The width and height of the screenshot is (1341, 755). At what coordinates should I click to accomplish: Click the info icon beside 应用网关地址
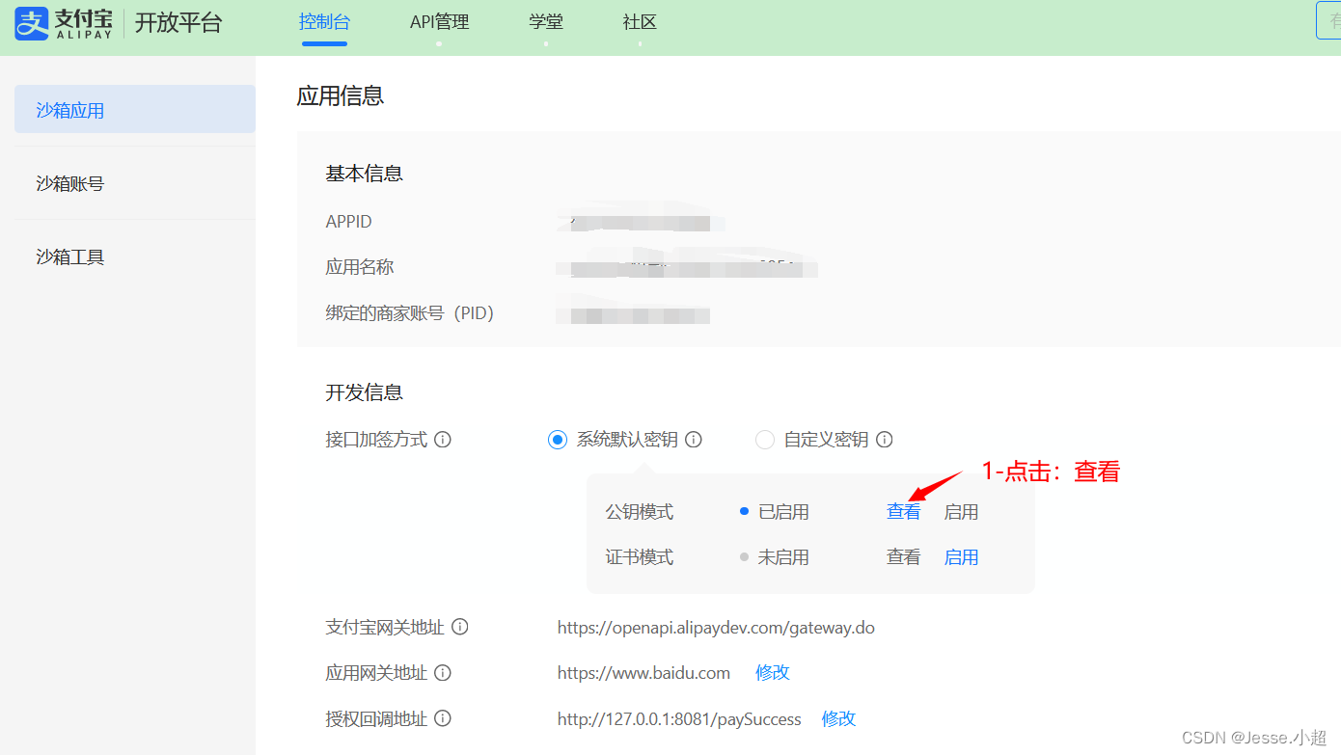(x=443, y=672)
